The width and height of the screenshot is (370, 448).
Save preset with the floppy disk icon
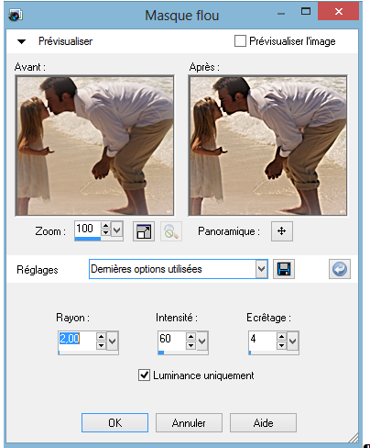point(284,269)
